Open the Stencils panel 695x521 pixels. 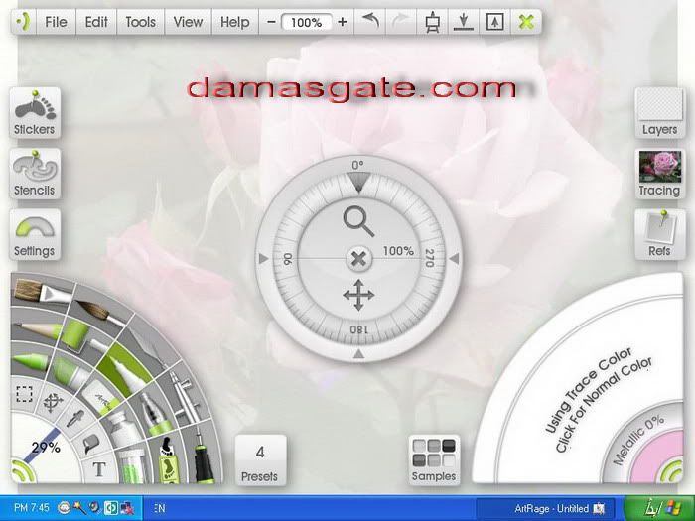click(x=35, y=174)
